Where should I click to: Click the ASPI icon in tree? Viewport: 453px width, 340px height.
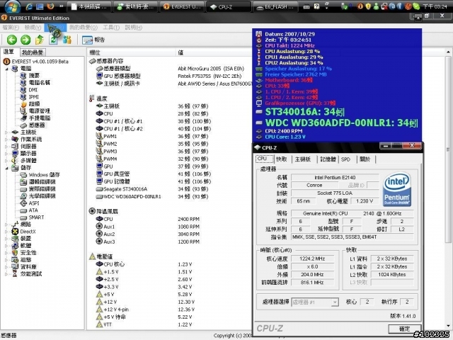point(23,203)
